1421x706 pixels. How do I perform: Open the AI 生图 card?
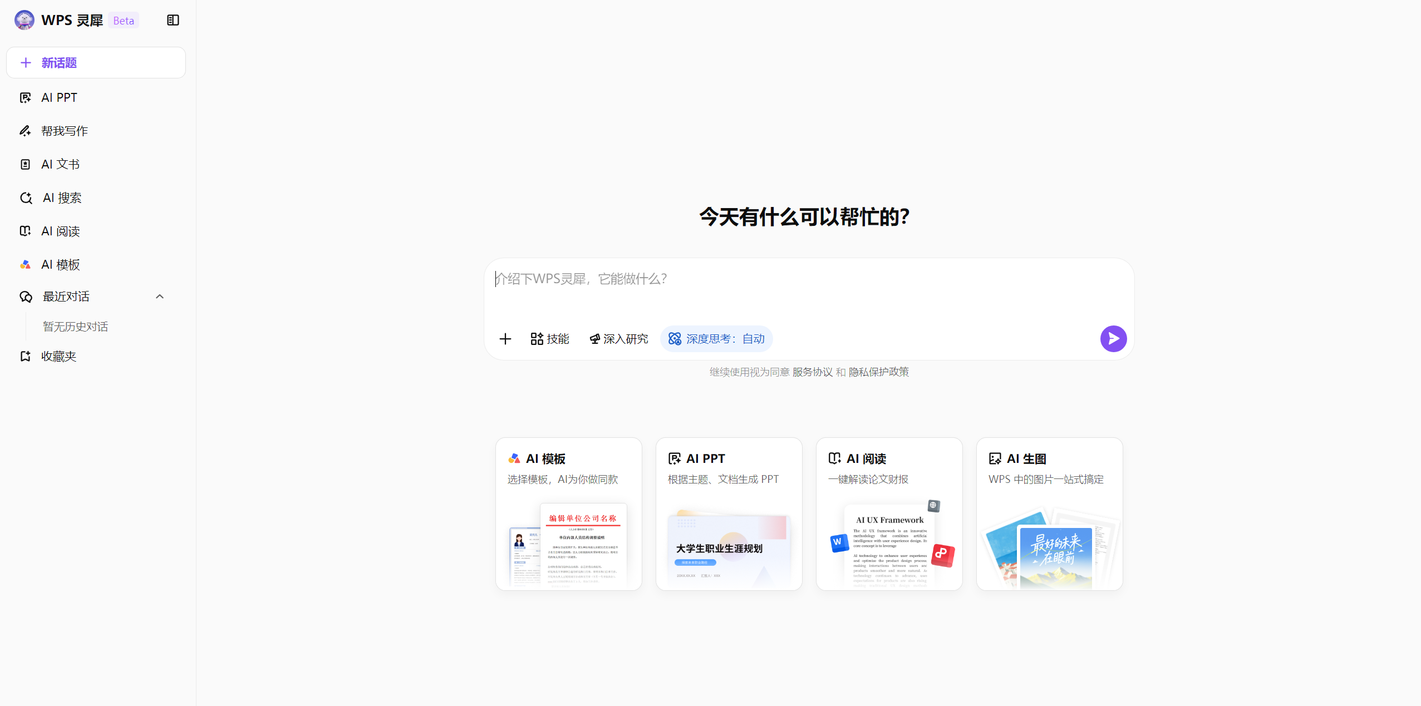pos(1049,514)
